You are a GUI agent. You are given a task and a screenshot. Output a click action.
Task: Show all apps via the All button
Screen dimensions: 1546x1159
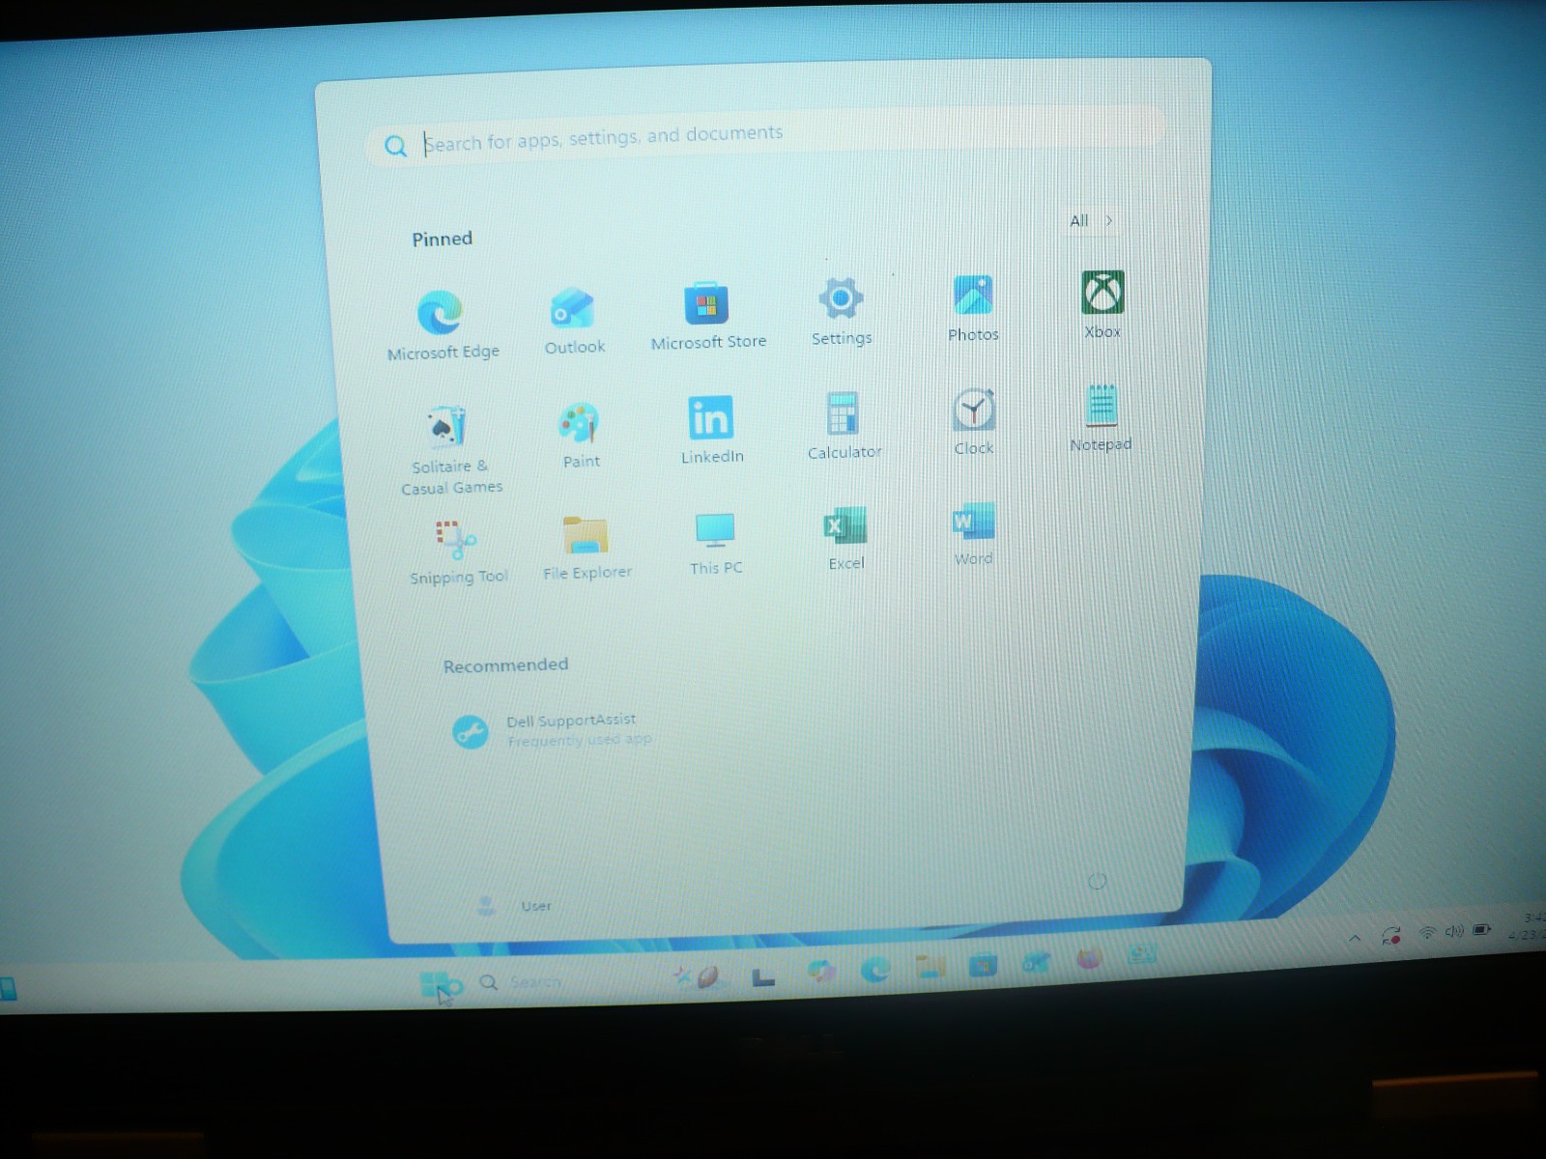click(1091, 220)
